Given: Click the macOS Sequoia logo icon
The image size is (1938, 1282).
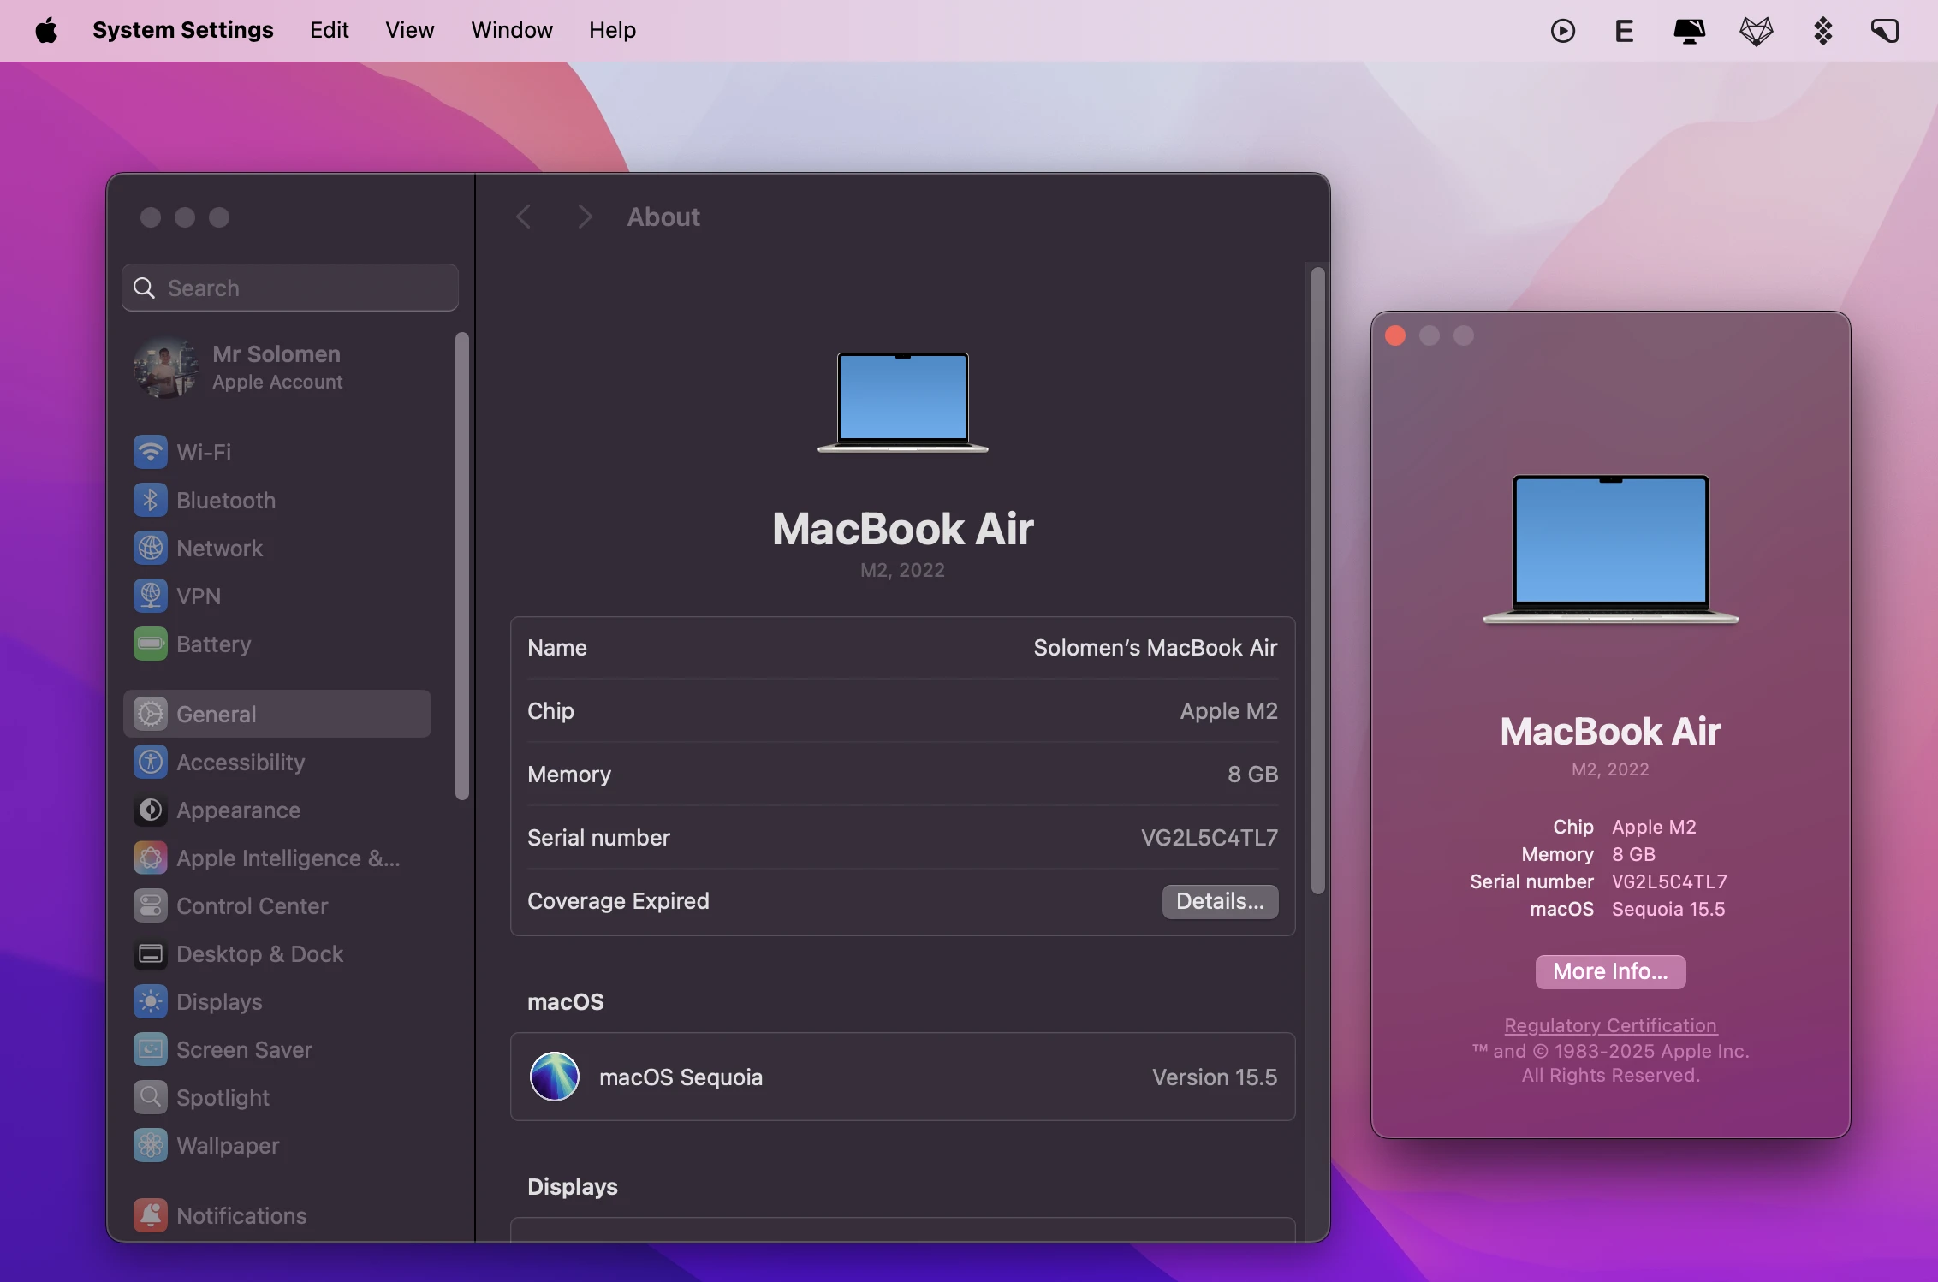Looking at the screenshot, I should click(x=555, y=1077).
